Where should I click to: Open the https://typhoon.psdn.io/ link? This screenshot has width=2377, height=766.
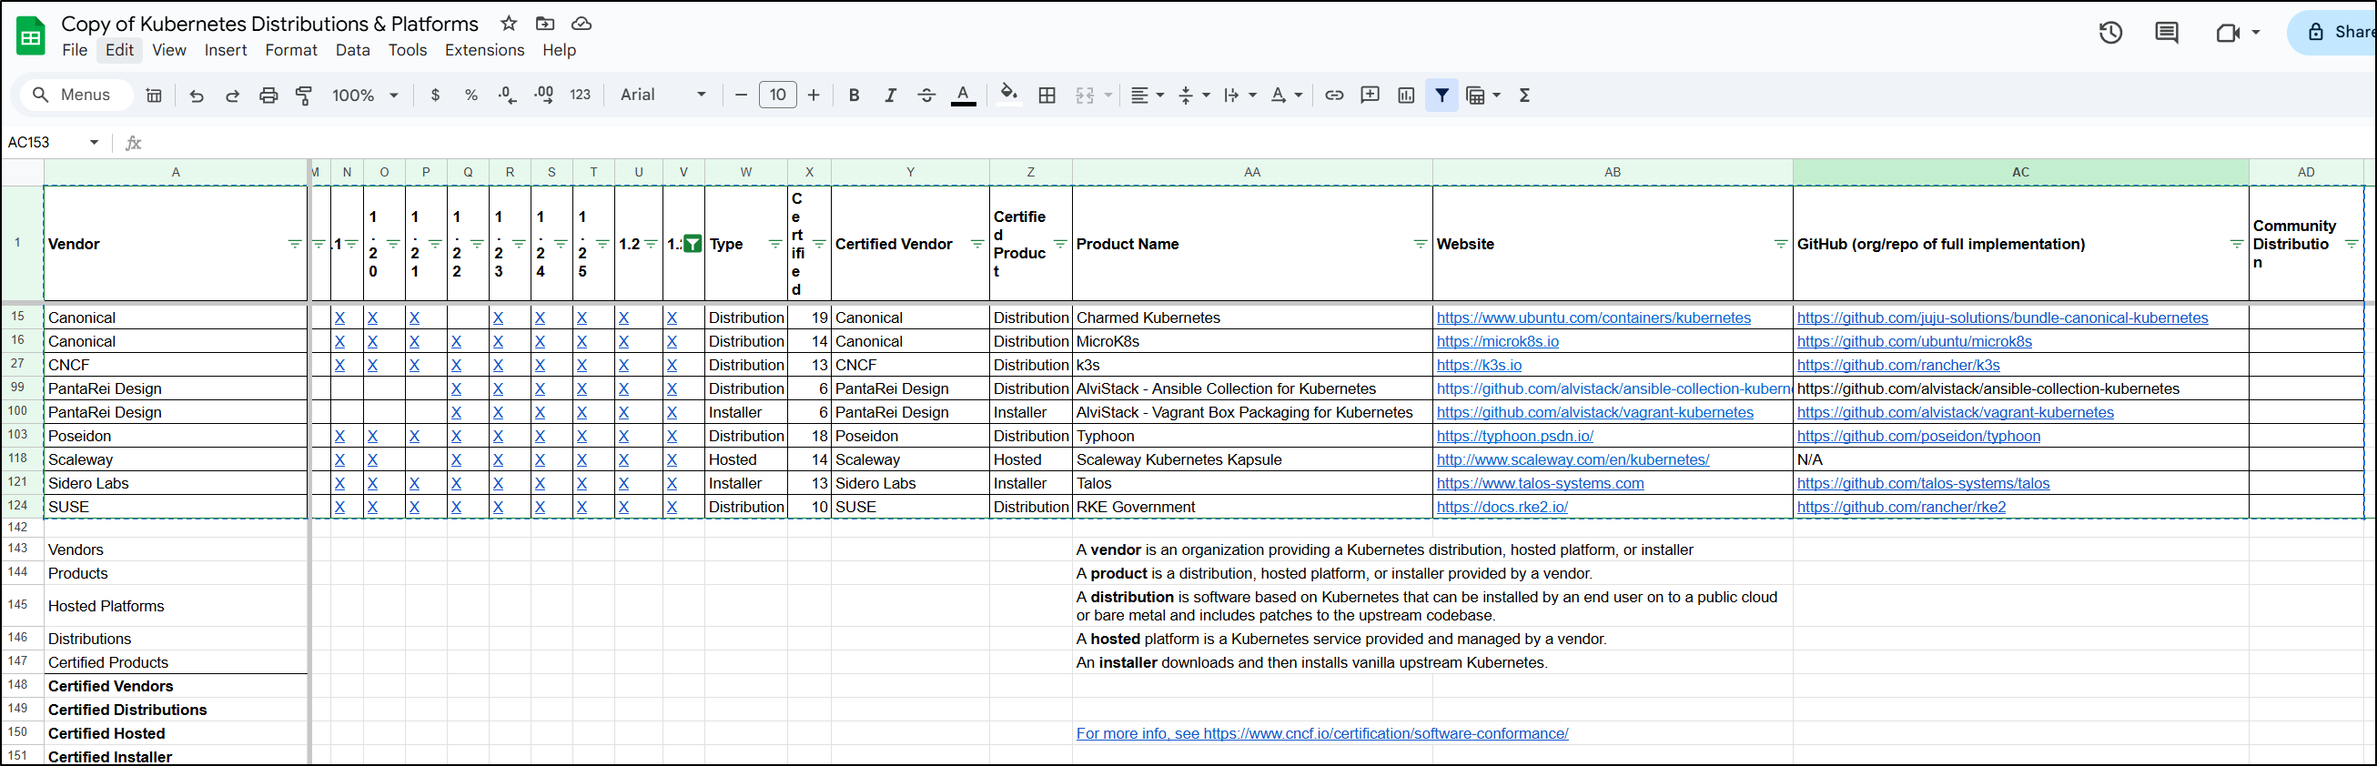(x=1514, y=436)
